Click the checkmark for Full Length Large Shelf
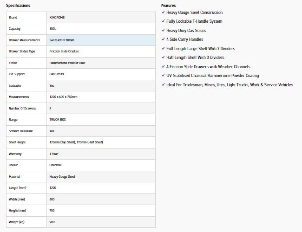The image size is (302, 232). 163,49
